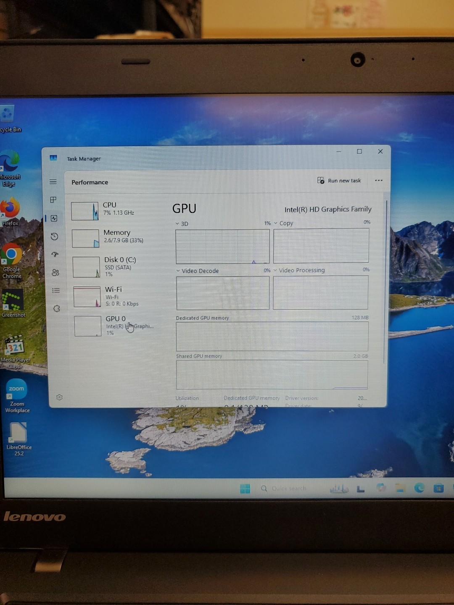Image resolution: width=454 pixels, height=605 pixels.
Task: Click the Intel(R) HD Graphics Family text
Action: click(328, 209)
